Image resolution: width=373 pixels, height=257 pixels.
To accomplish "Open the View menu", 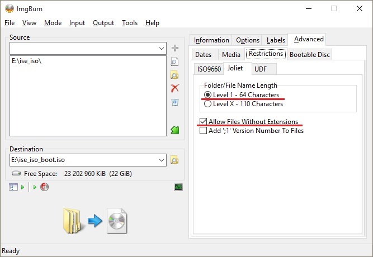I will pos(29,23).
